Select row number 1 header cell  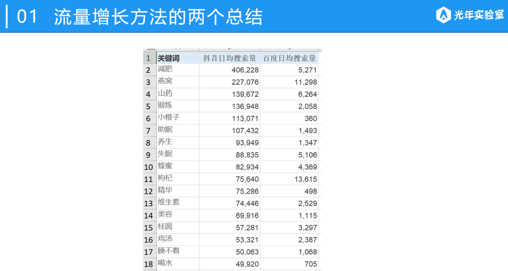coord(149,57)
